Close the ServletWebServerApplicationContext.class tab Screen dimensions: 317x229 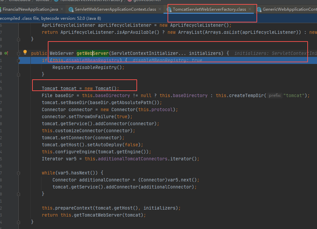(160, 9)
